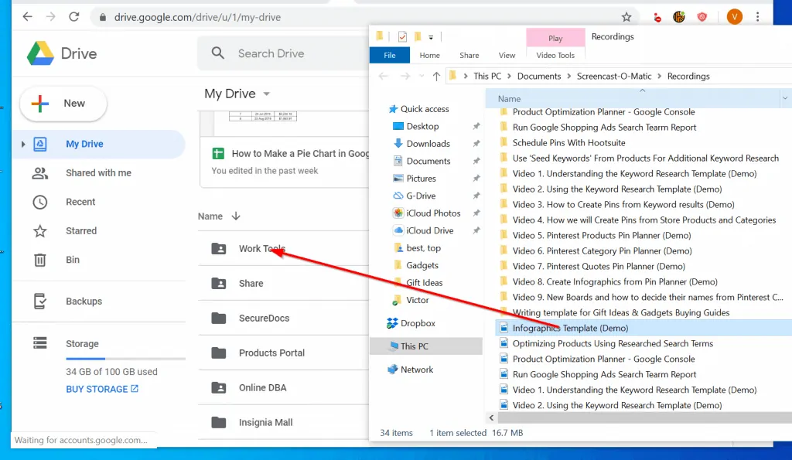Open Storage in Drive sidebar
The image size is (792, 460).
point(82,343)
